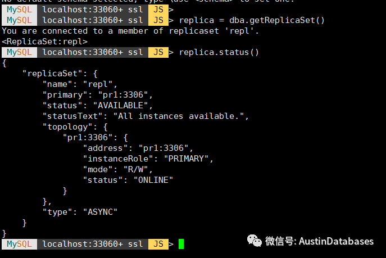Click the "instanceRole": "PRIMARY" line
The height and width of the screenshot is (258, 386).
148,159
